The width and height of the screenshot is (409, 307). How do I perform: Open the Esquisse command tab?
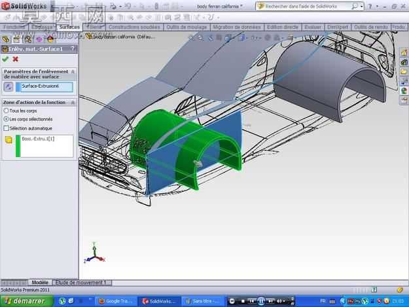click(42, 27)
